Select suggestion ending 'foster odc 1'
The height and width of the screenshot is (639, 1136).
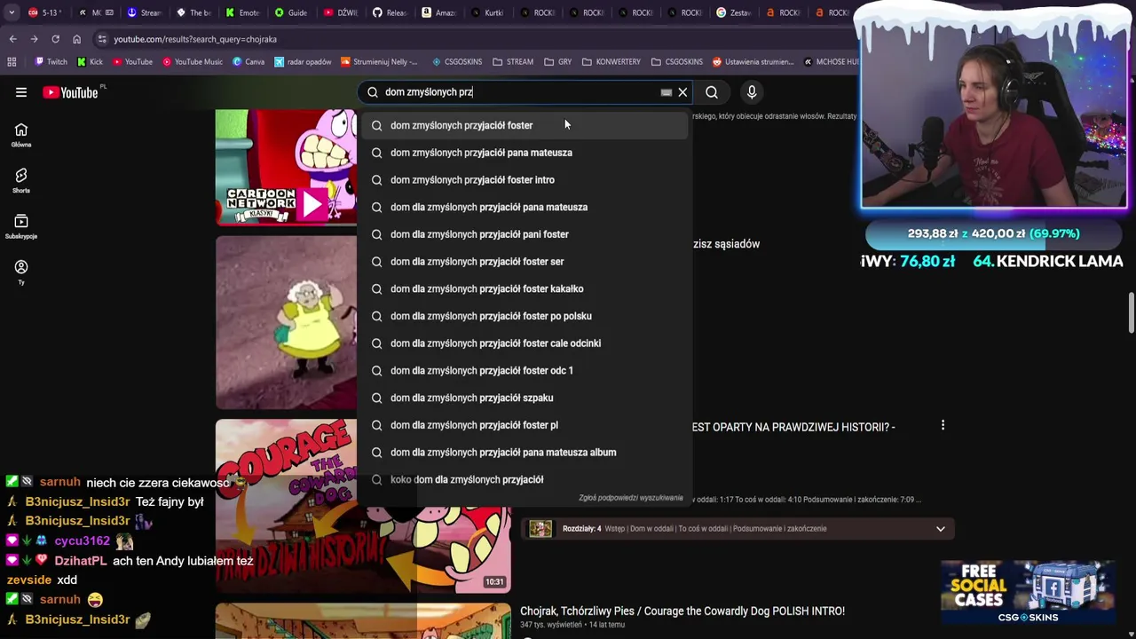(x=523, y=370)
